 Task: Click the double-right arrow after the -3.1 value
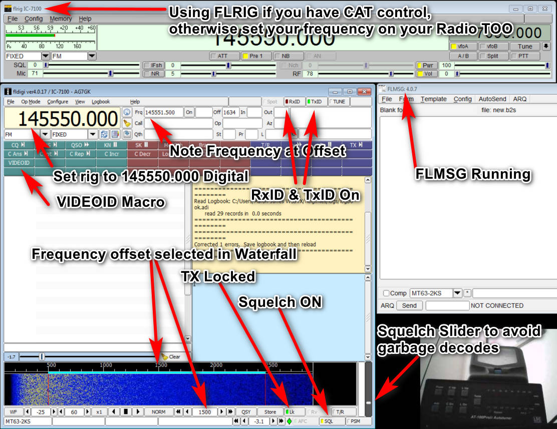[282, 421]
